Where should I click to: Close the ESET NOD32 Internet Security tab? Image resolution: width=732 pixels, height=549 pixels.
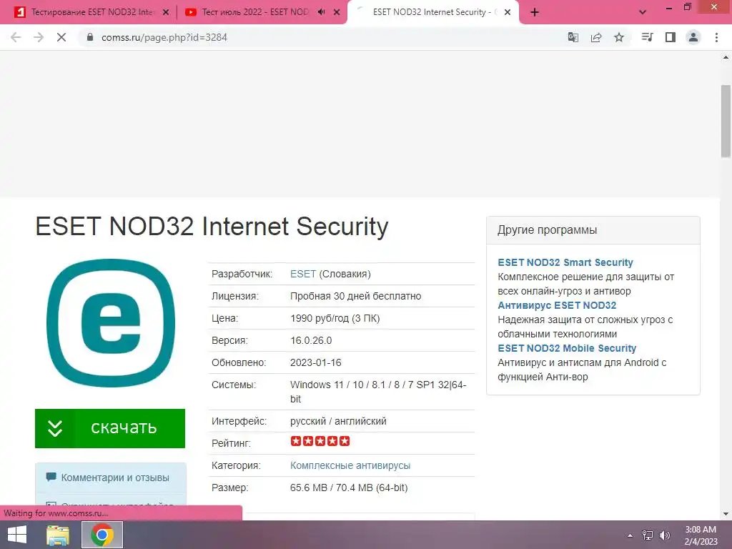[x=508, y=12]
